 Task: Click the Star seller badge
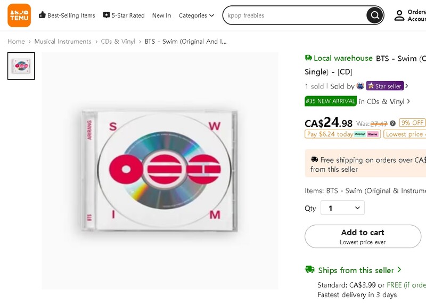pyautogui.click(x=385, y=86)
